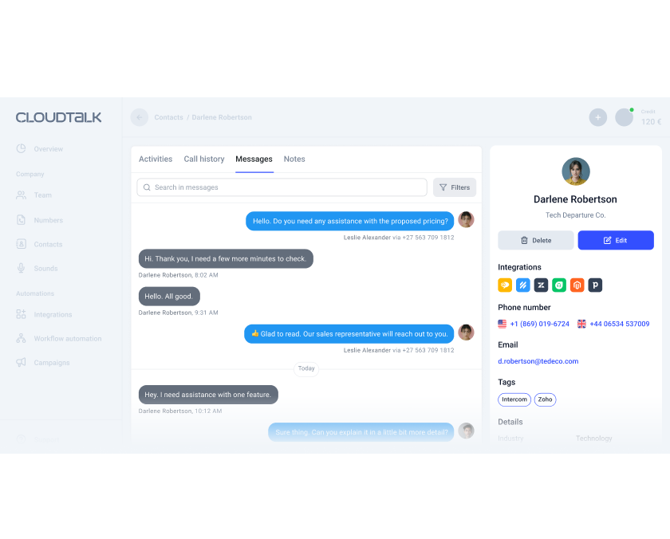Open Sounds microphone icon
The image size is (670, 539).
click(x=21, y=268)
